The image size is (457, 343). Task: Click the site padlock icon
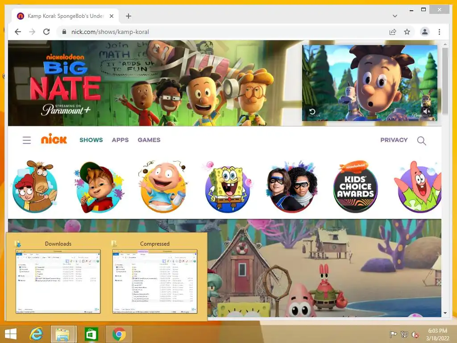[64, 32]
